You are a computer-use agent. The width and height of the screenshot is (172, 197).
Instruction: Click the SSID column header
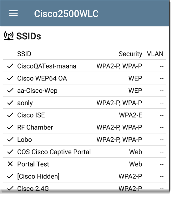[x=24, y=54]
